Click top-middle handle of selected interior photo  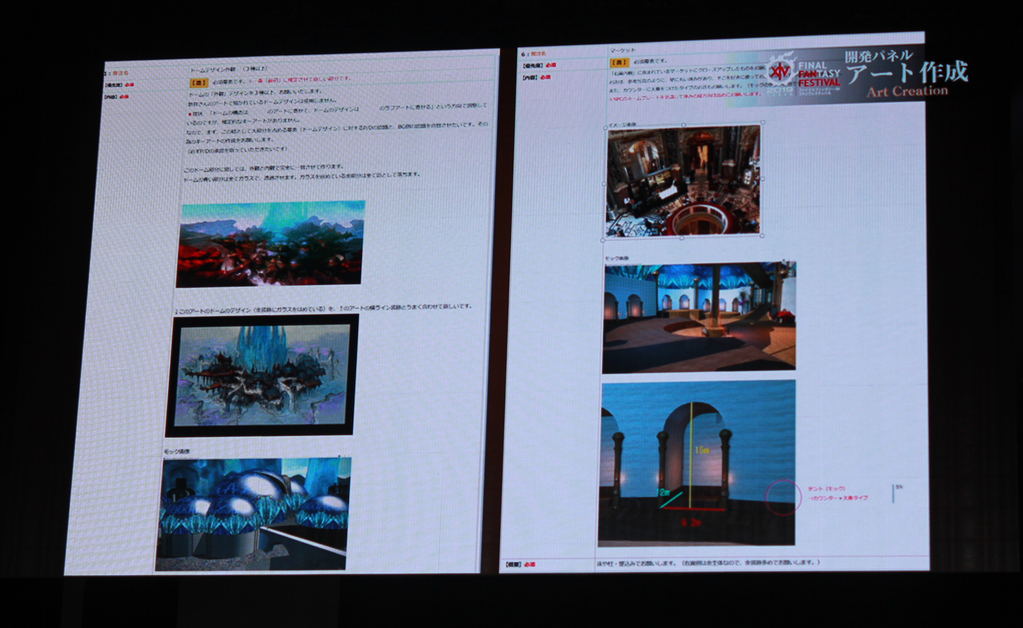pos(684,124)
